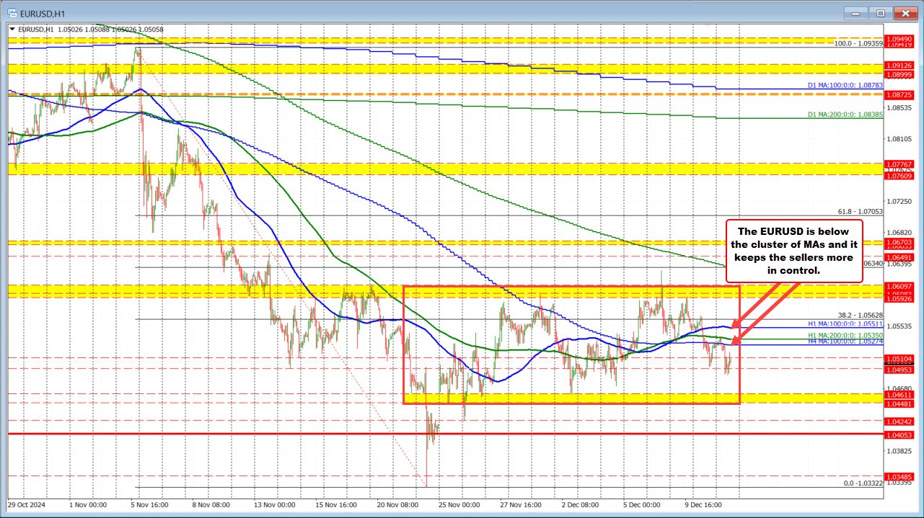Screen dimensions: 924x518
Task: Select the solid red horizontal line at 1.04053
Action: point(446,434)
